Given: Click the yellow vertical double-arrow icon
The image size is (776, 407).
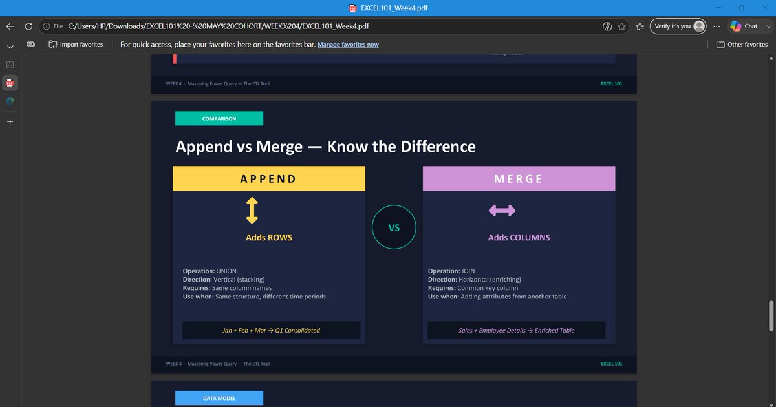Looking at the screenshot, I should tap(252, 211).
